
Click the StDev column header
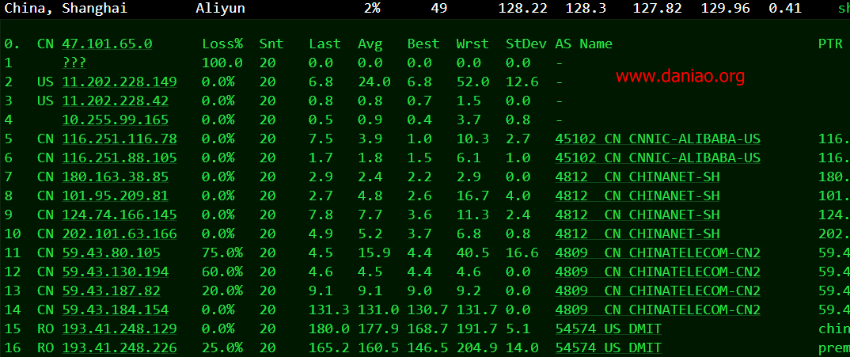pyautogui.click(x=526, y=44)
